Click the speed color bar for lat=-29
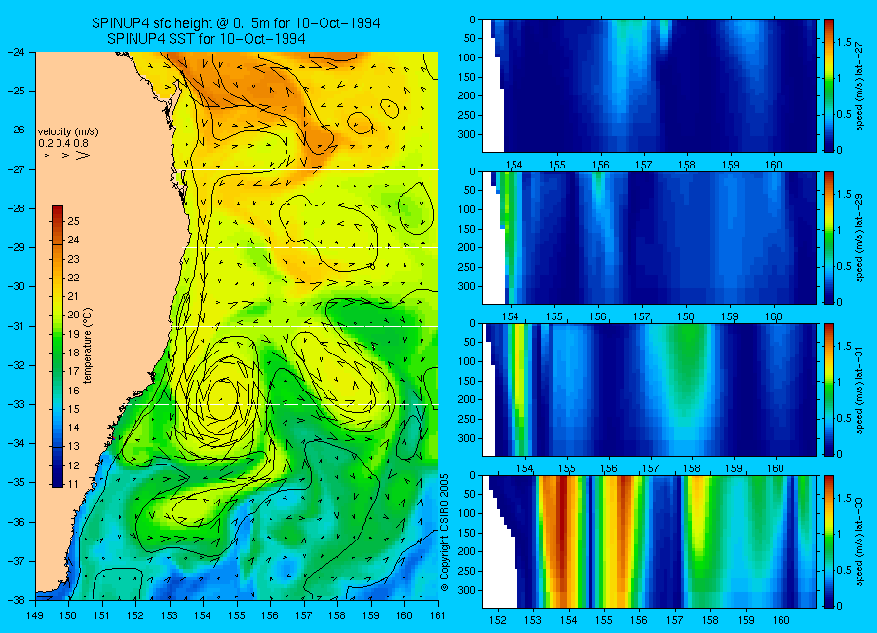Viewport: 877px width, 633px height. [829, 238]
